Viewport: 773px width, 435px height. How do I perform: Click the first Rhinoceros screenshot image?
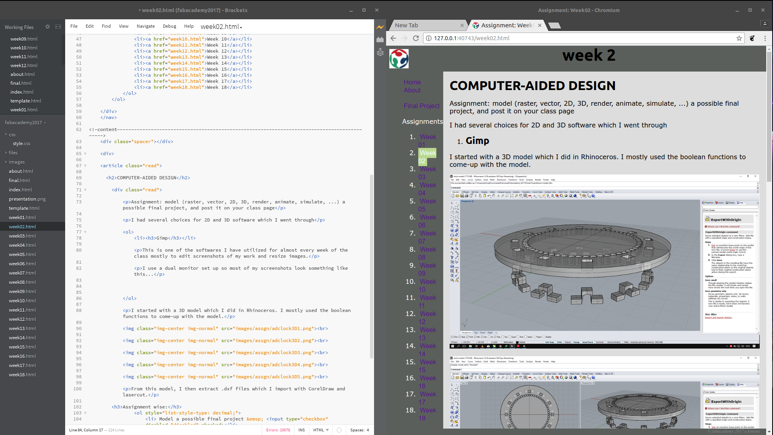coord(604,261)
